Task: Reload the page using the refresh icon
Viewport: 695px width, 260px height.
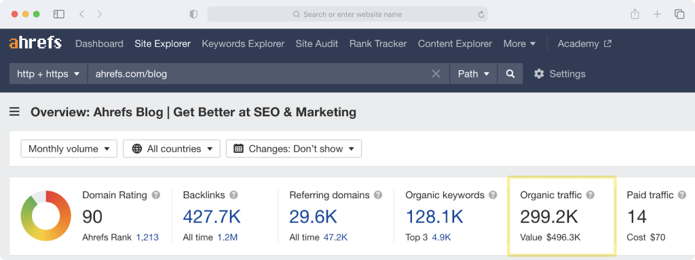Action: click(x=481, y=15)
